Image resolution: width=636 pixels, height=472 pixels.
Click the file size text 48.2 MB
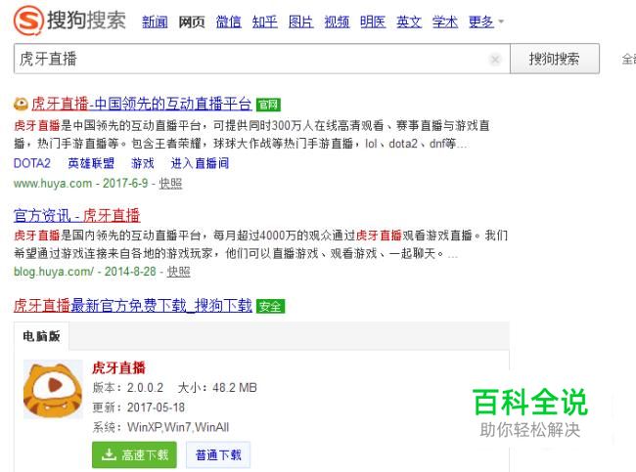pos(235,388)
